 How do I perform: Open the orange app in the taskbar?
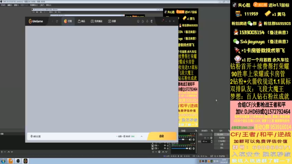[x=11, y=161]
